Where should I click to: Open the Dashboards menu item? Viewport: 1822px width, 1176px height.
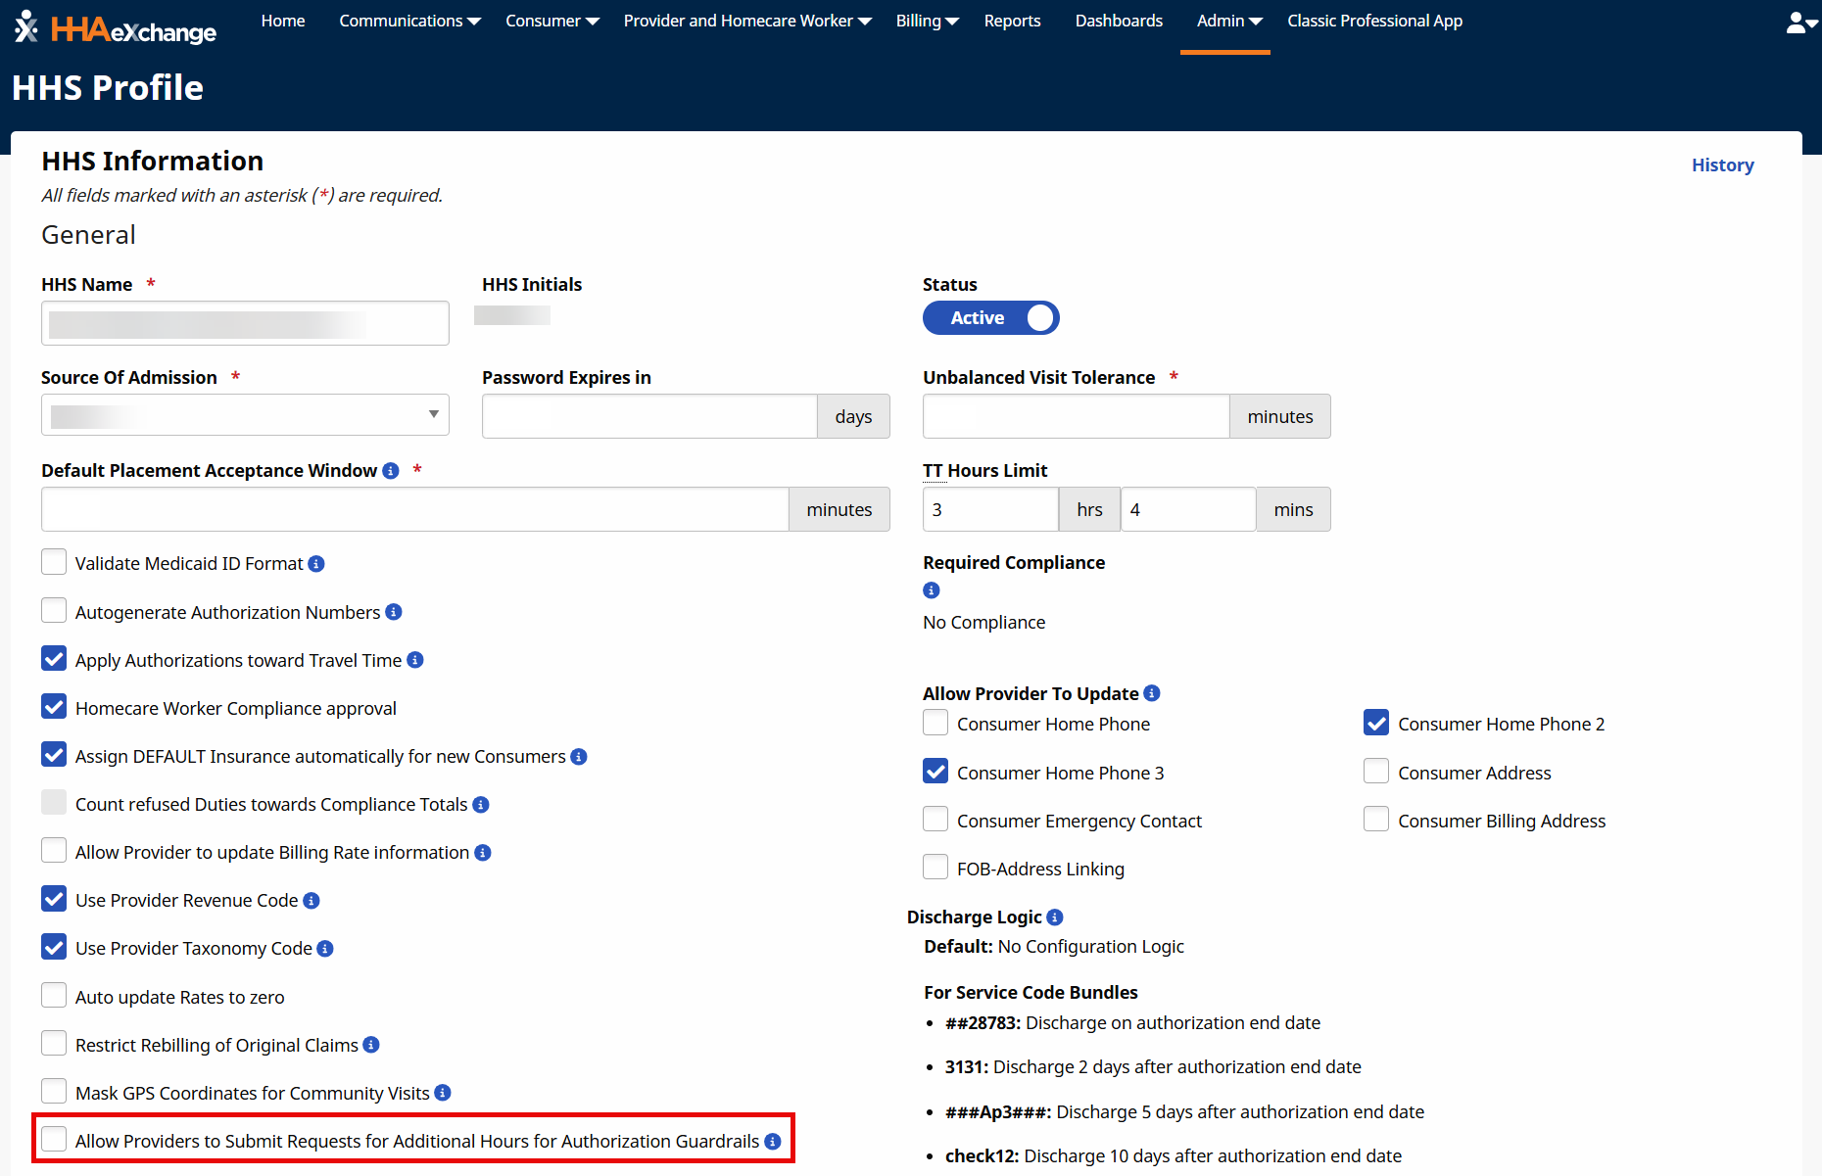(x=1119, y=22)
